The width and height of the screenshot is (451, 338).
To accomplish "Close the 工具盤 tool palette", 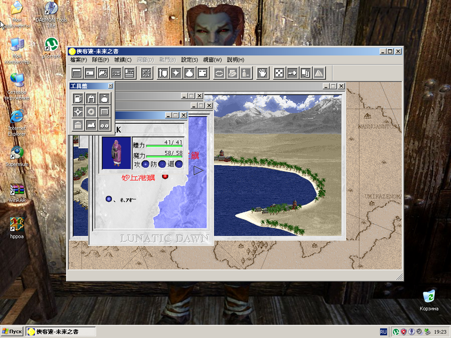I will (110, 86).
